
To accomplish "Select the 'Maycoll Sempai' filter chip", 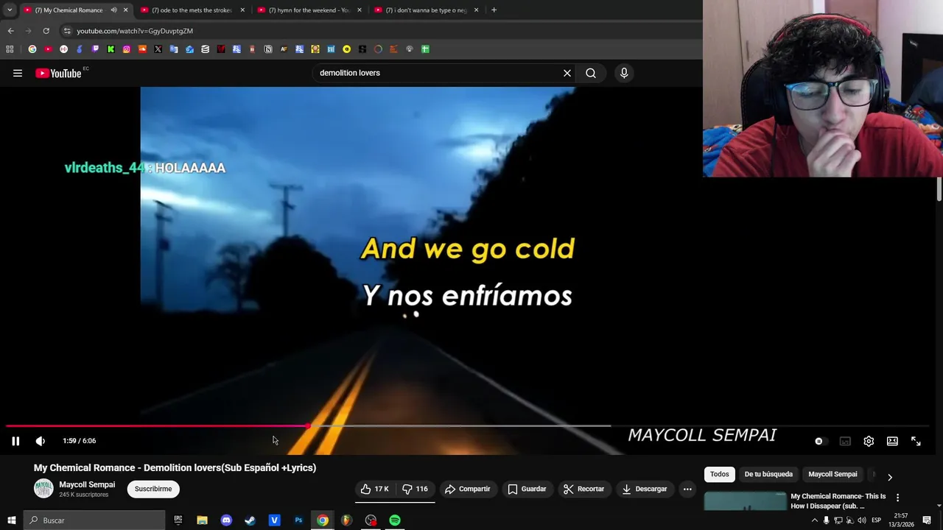I will (x=832, y=474).
